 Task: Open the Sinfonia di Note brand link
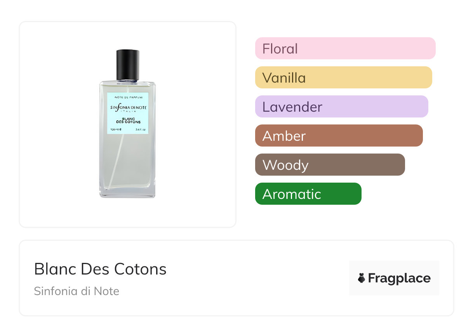point(77,291)
